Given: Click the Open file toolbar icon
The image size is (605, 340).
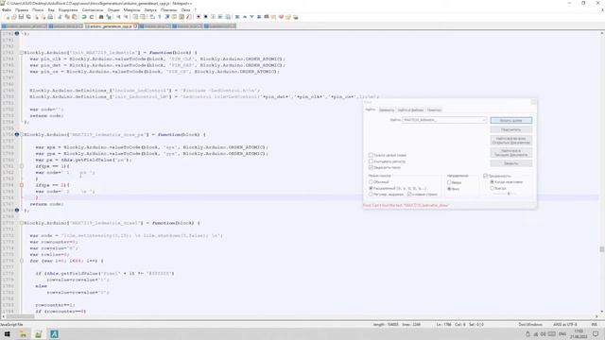Looking at the screenshot, I should tap(13, 17).
